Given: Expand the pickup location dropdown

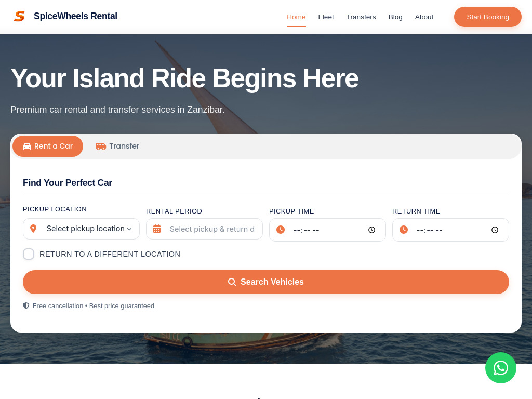Looking at the screenshot, I should 85,229.
